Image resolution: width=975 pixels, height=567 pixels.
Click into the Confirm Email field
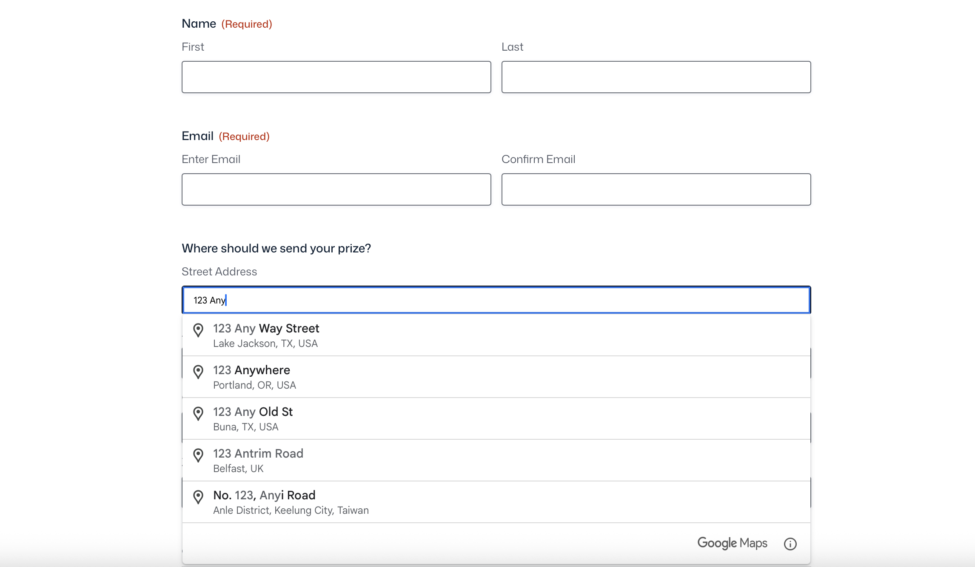point(656,189)
